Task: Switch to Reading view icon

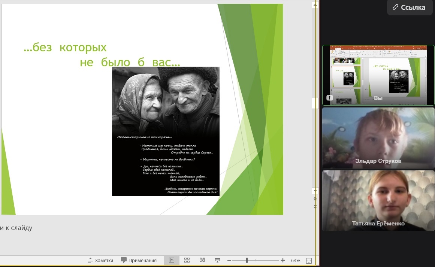Action: tap(202, 260)
